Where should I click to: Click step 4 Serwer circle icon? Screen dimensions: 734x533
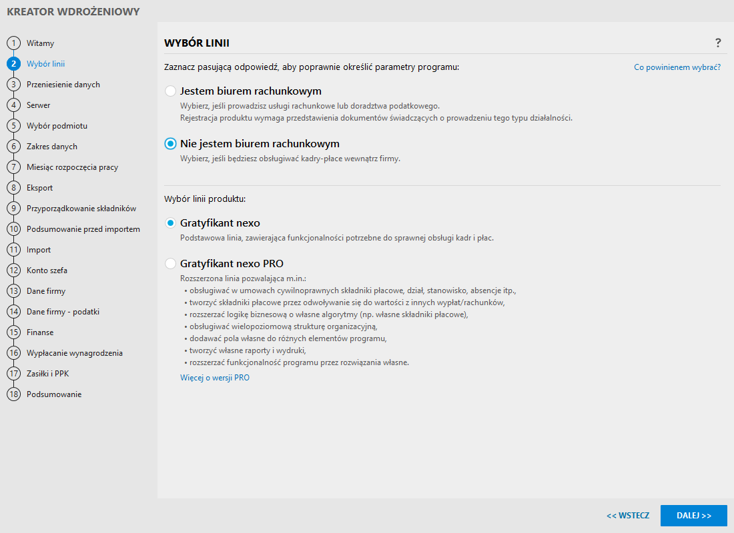coord(13,105)
